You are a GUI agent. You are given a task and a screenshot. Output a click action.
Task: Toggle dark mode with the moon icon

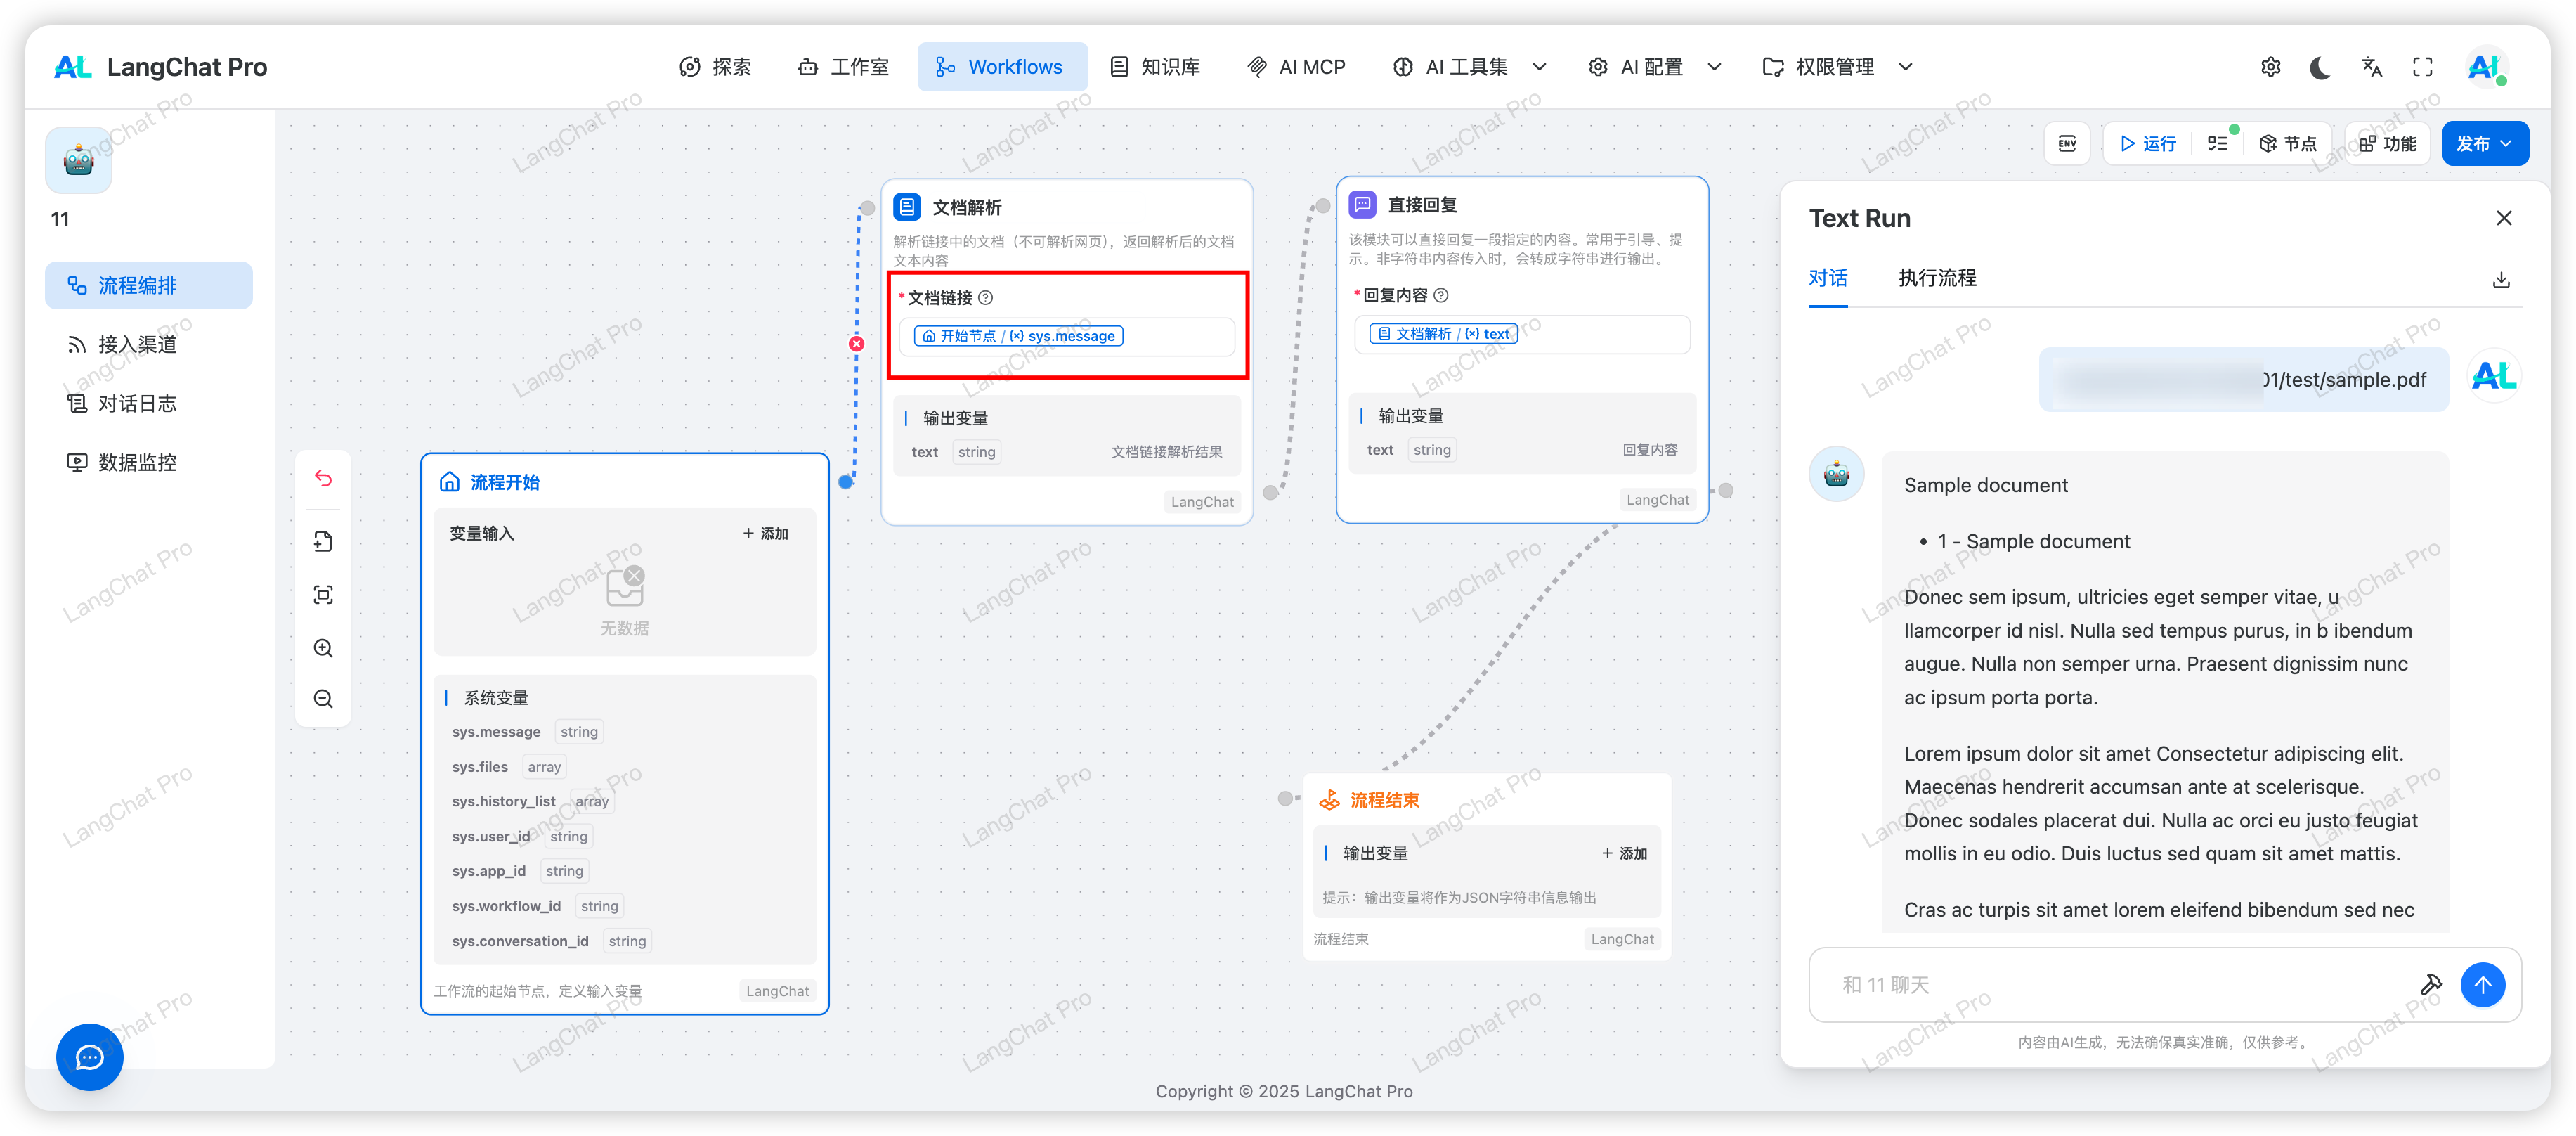2320,66
